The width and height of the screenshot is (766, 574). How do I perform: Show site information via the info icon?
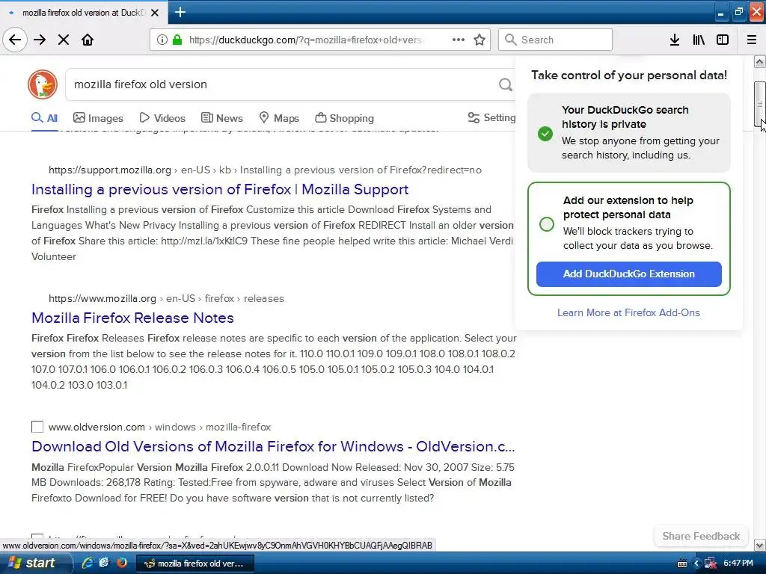pos(162,40)
